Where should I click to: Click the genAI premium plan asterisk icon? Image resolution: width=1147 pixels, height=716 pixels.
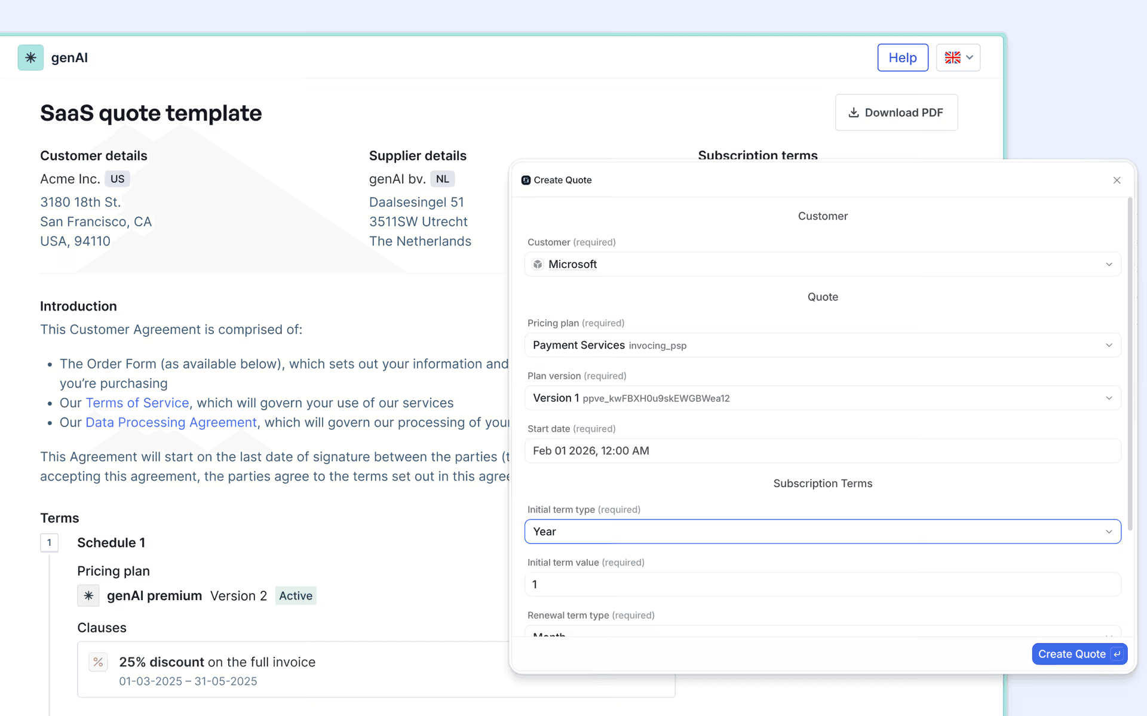[88, 595]
